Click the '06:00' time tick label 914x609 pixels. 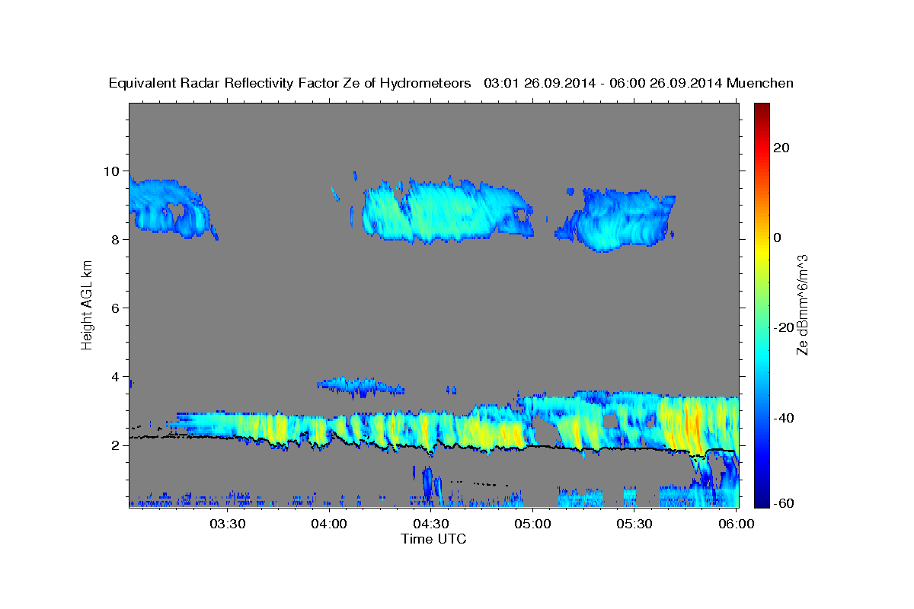click(736, 524)
